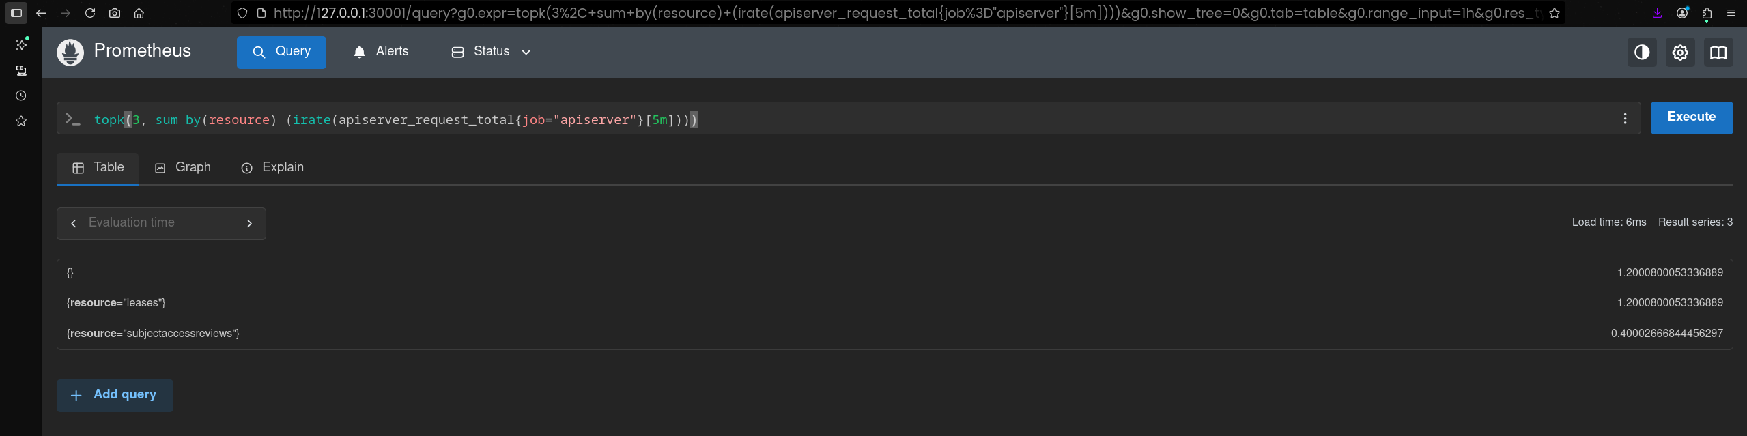Reload the page with the refresh icon
Viewport: 1747px width, 436px height.
coord(90,13)
